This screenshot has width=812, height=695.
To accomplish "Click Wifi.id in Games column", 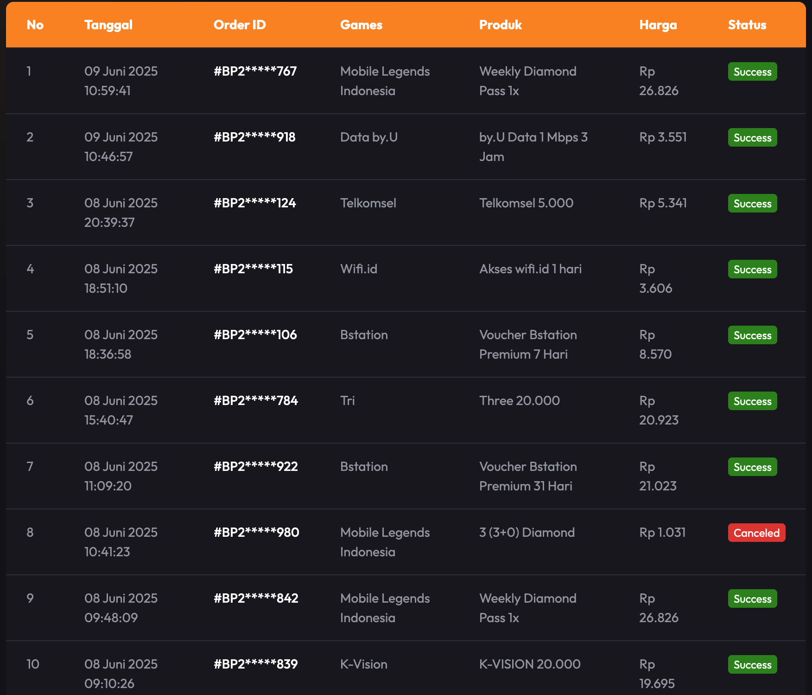I will coord(359,269).
